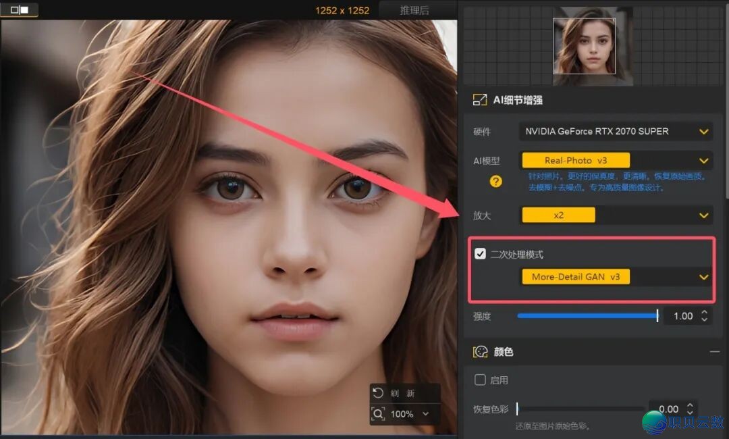Collapse the 颜色 panel with minus icon

click(x=714, y=352)
